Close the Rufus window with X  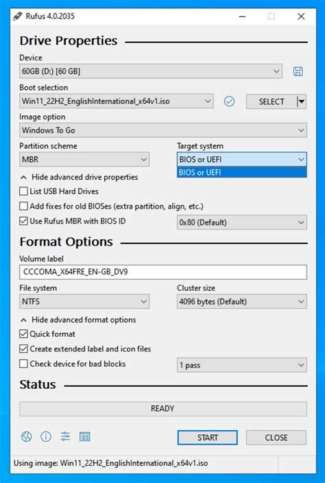point(301,16)
